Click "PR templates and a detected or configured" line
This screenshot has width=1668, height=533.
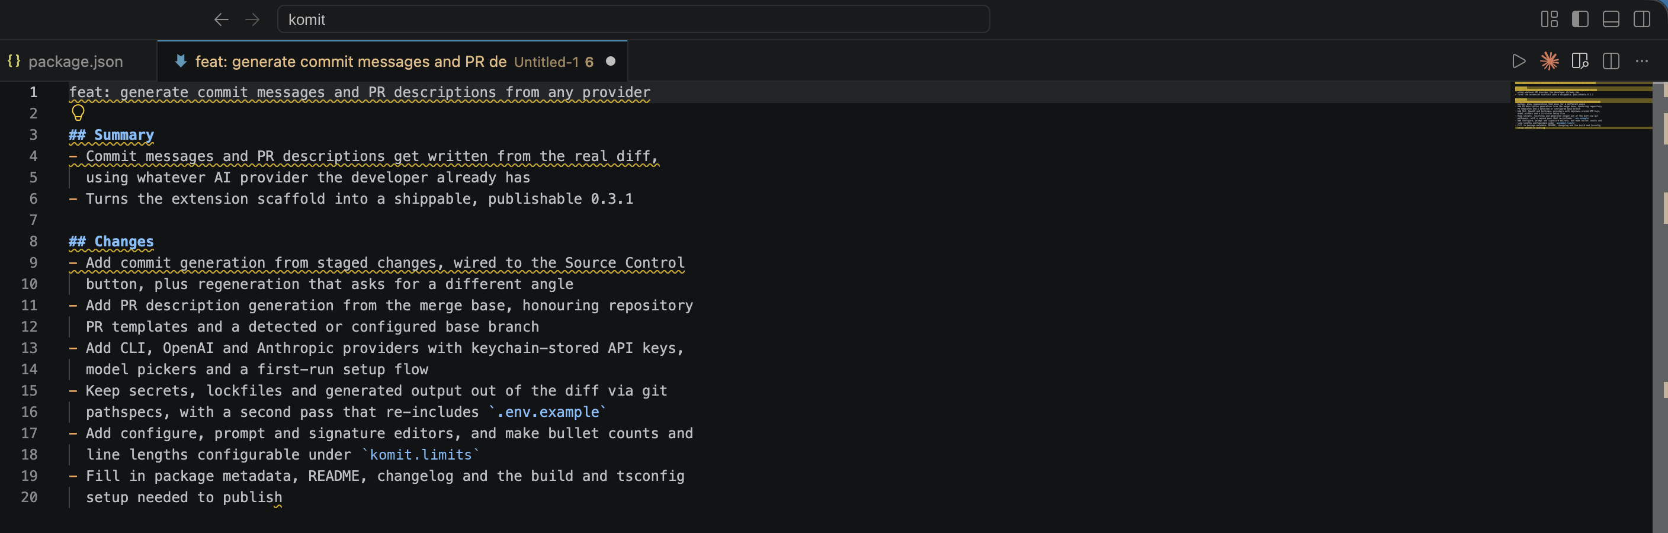(x=312, y=327)
